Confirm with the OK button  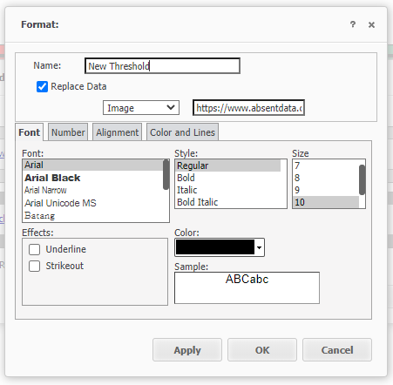[x=262, y=350]
